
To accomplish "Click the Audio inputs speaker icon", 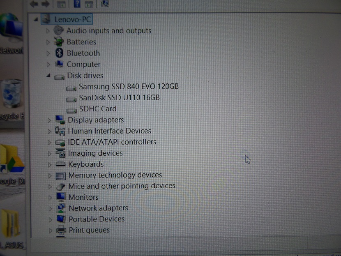I will [58, 30].
